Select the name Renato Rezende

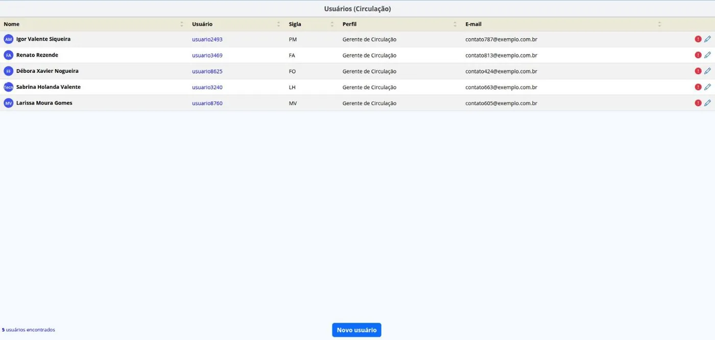37,55
